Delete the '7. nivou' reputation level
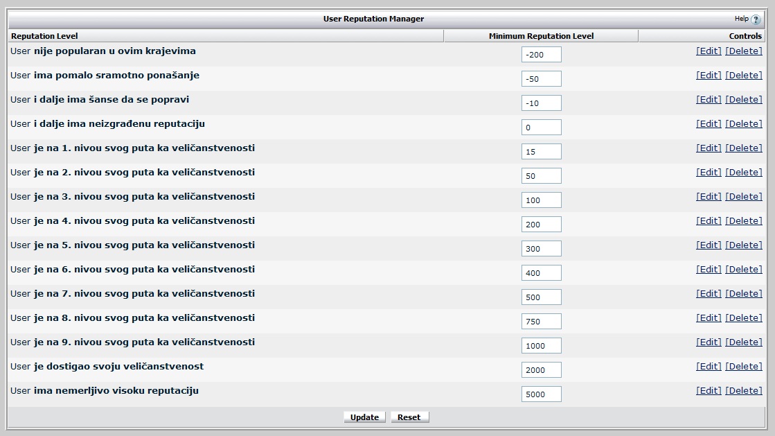Viewport: 775px width, 436px height. tap(743, 294)
